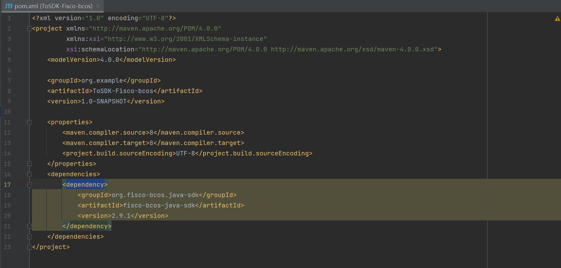The width and height of the screenshot is (561, 268).
Task: Click the Maven file icon on pom.xml tab
Action: click(9, 6)
